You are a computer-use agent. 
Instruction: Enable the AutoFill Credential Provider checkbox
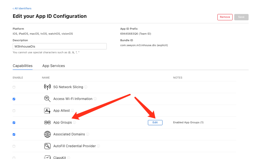coord(14,146)
